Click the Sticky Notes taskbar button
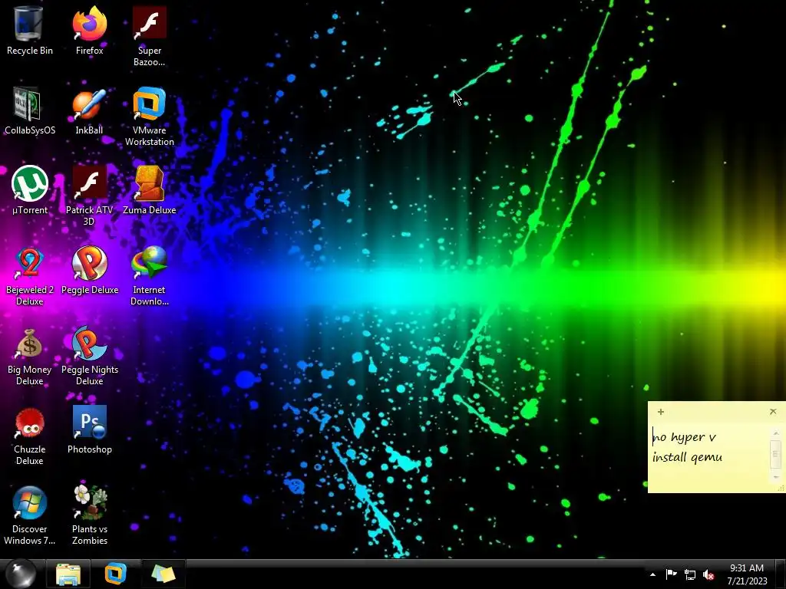This screenshot has width=786, height=589. pos(163,574)
